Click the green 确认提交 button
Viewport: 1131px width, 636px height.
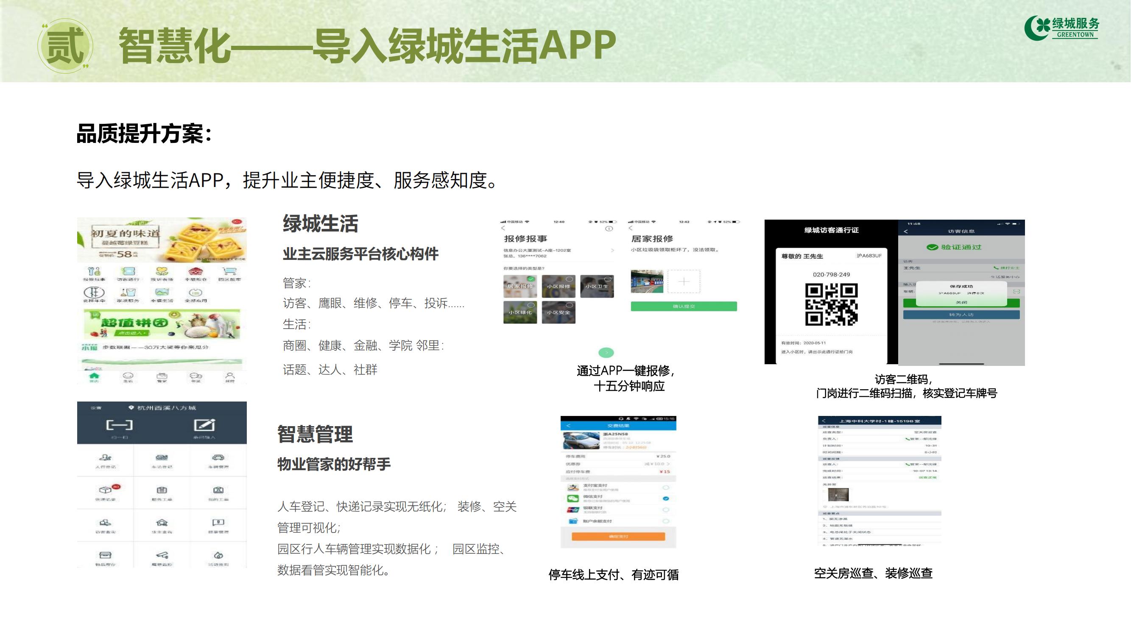684,307
